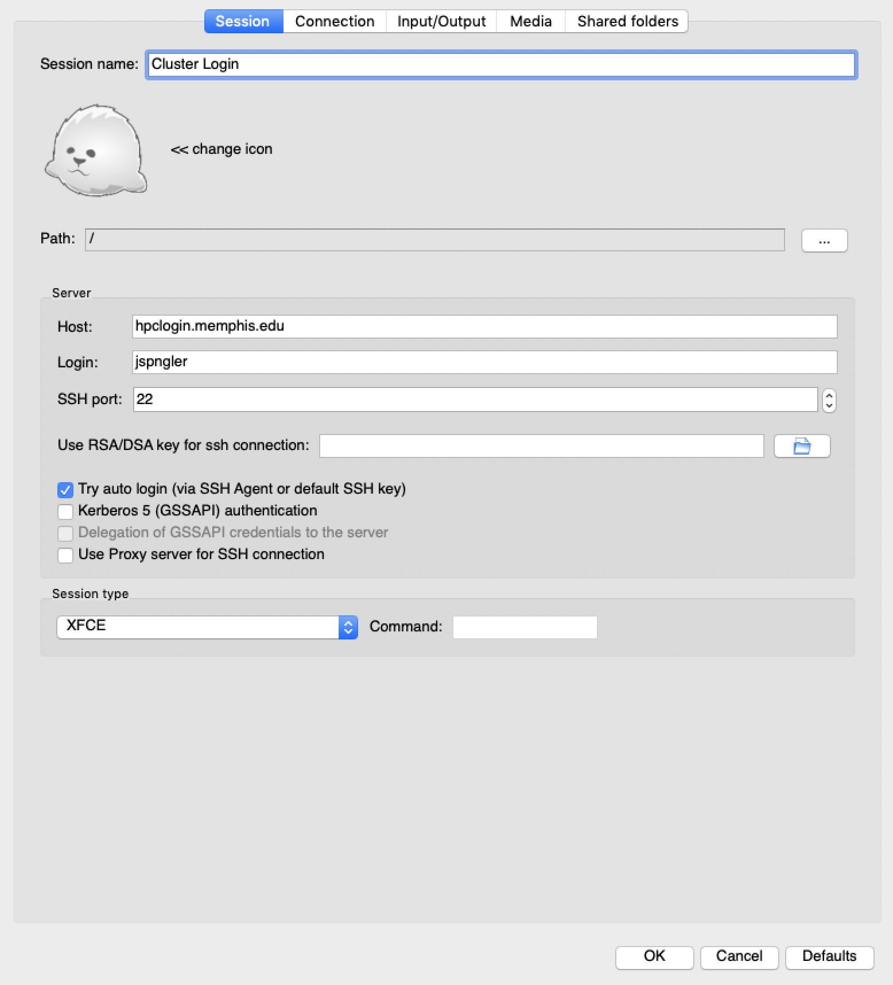Viewport: 893px width, 985px height.
Task: Click the path browse ellipsis button
Action: [824, 241]
